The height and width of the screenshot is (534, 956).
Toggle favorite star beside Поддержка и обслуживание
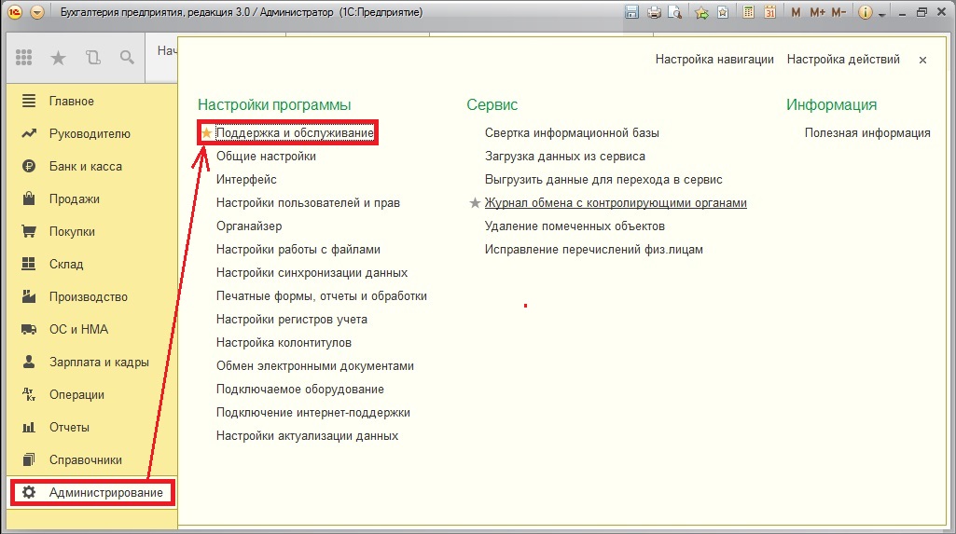(x=207, y=132)
